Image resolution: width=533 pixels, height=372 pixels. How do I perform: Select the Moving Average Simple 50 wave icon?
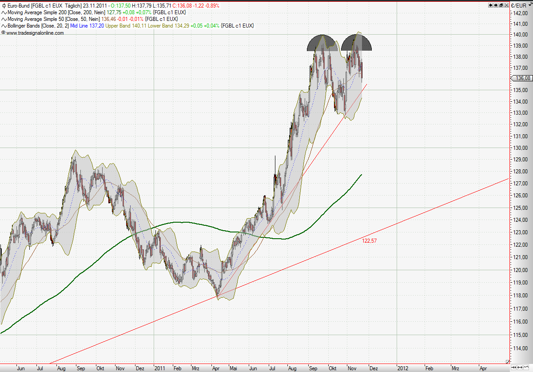(4, 19)
